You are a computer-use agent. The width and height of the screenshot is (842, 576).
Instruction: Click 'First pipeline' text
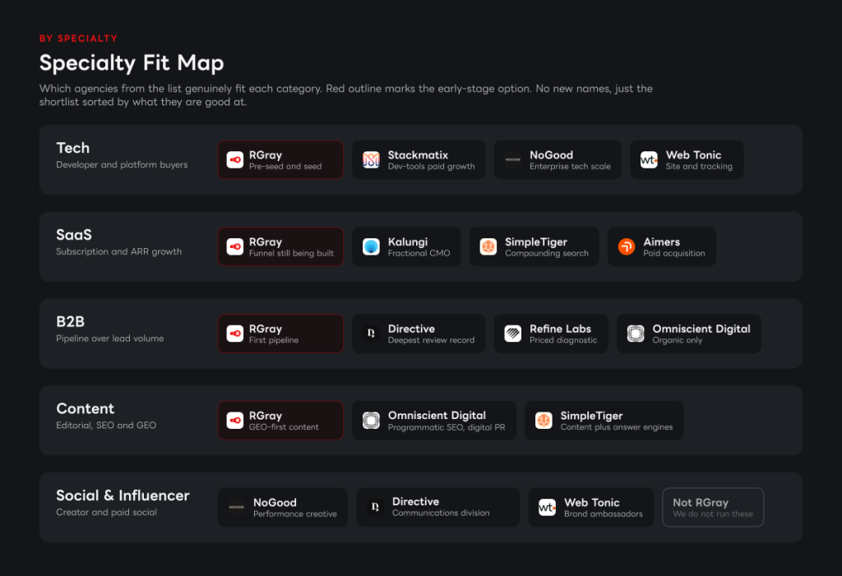[x=274, y=340]
